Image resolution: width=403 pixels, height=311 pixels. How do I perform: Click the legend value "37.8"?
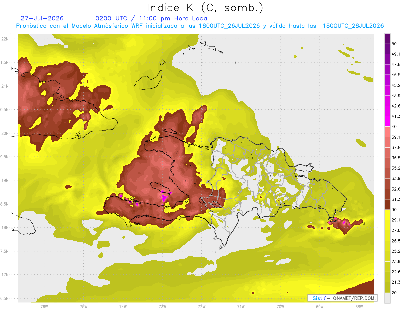tap(396, 147)
